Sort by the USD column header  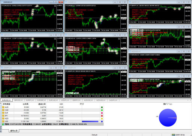coord(61,104)
